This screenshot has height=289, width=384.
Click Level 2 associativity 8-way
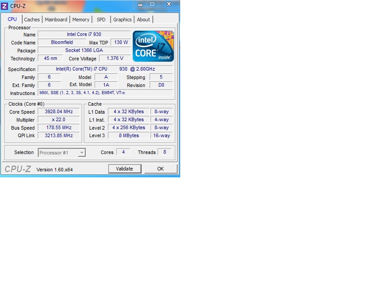[x=162, y=127]
